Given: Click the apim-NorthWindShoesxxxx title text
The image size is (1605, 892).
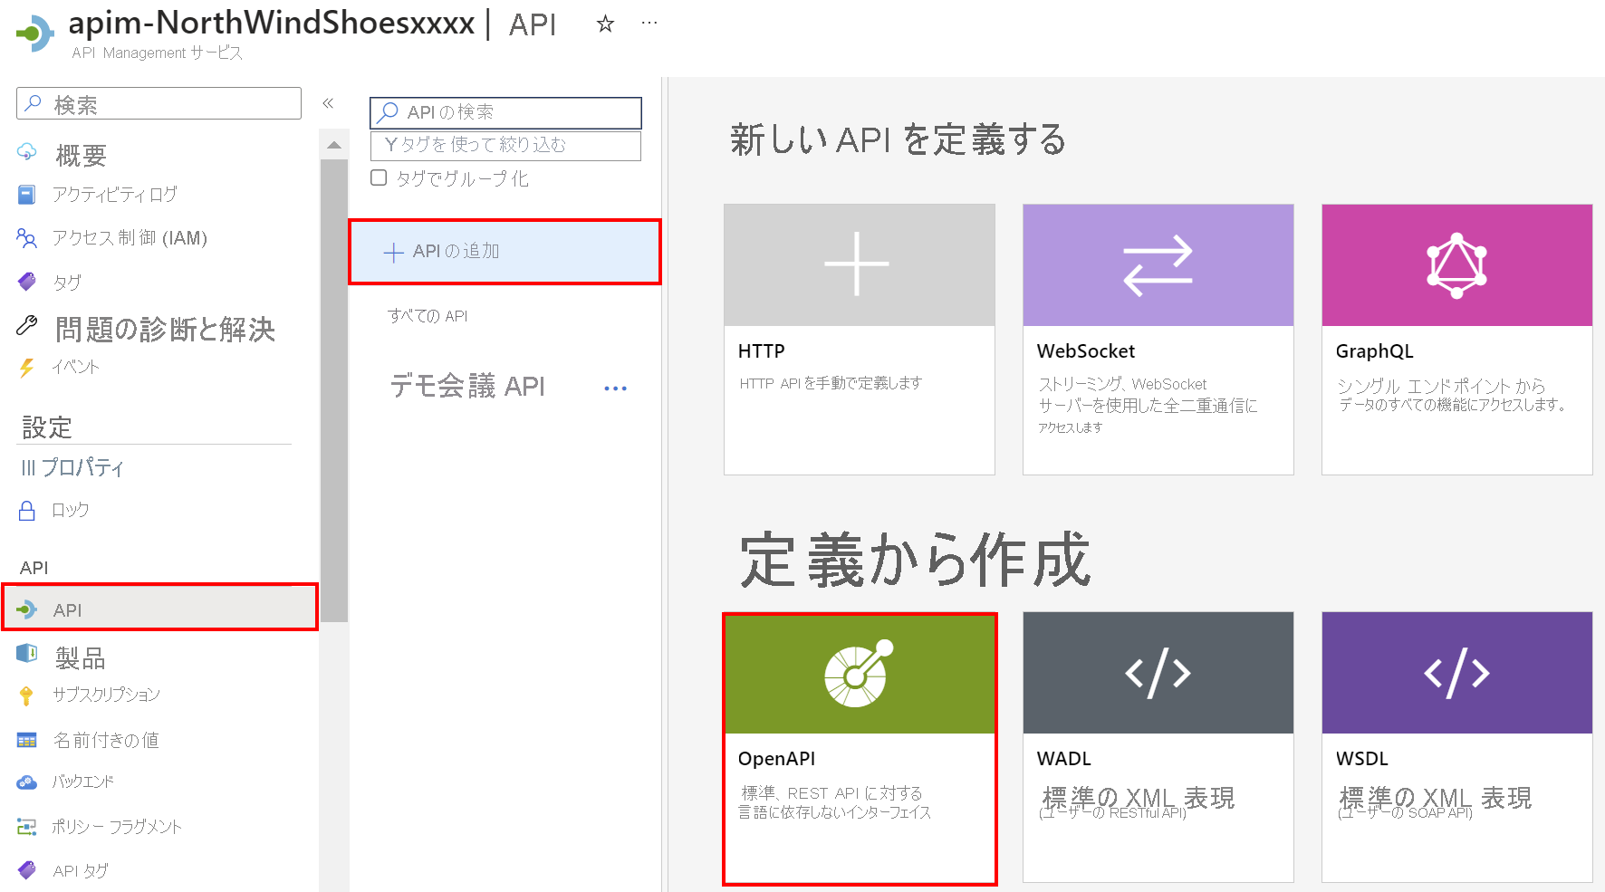Looking at the screenshot, I should 272,24.
